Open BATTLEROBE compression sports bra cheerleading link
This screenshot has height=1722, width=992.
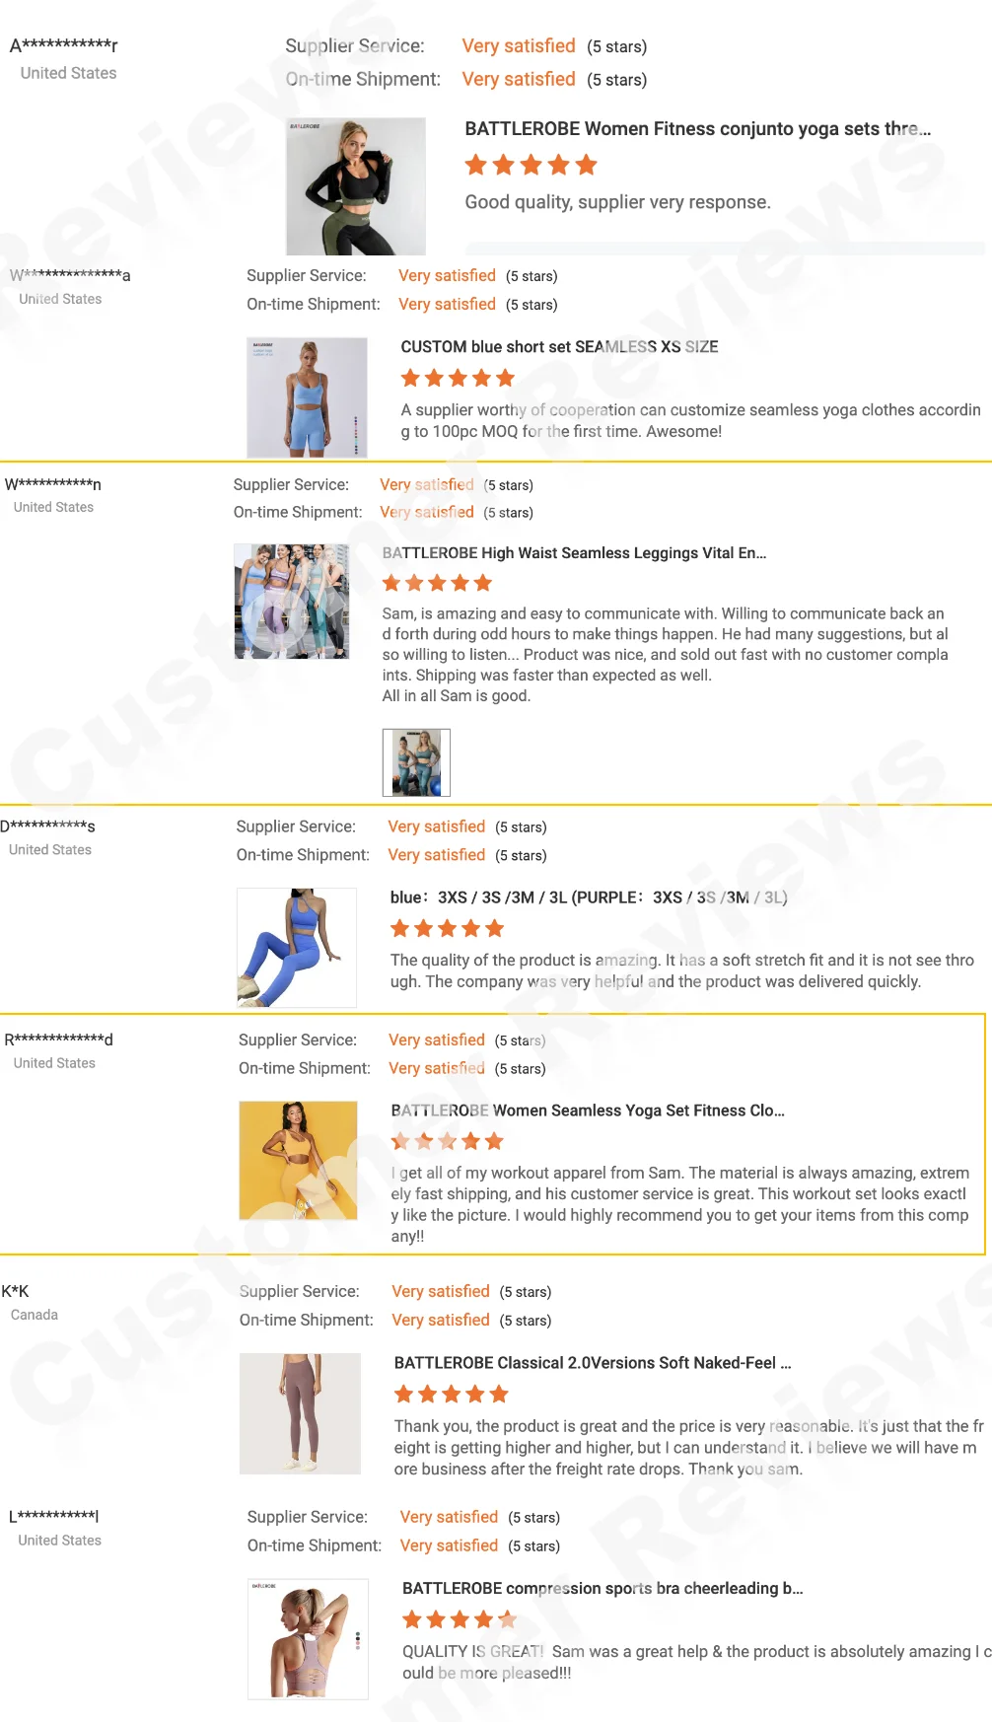click(602, 1589)
